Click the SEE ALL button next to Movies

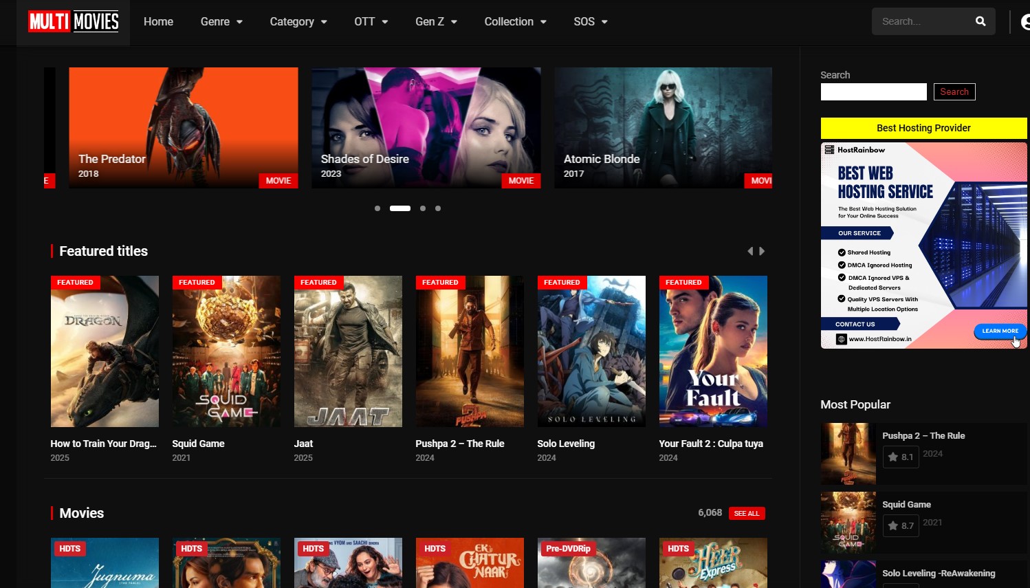click(x=747, y=513)
